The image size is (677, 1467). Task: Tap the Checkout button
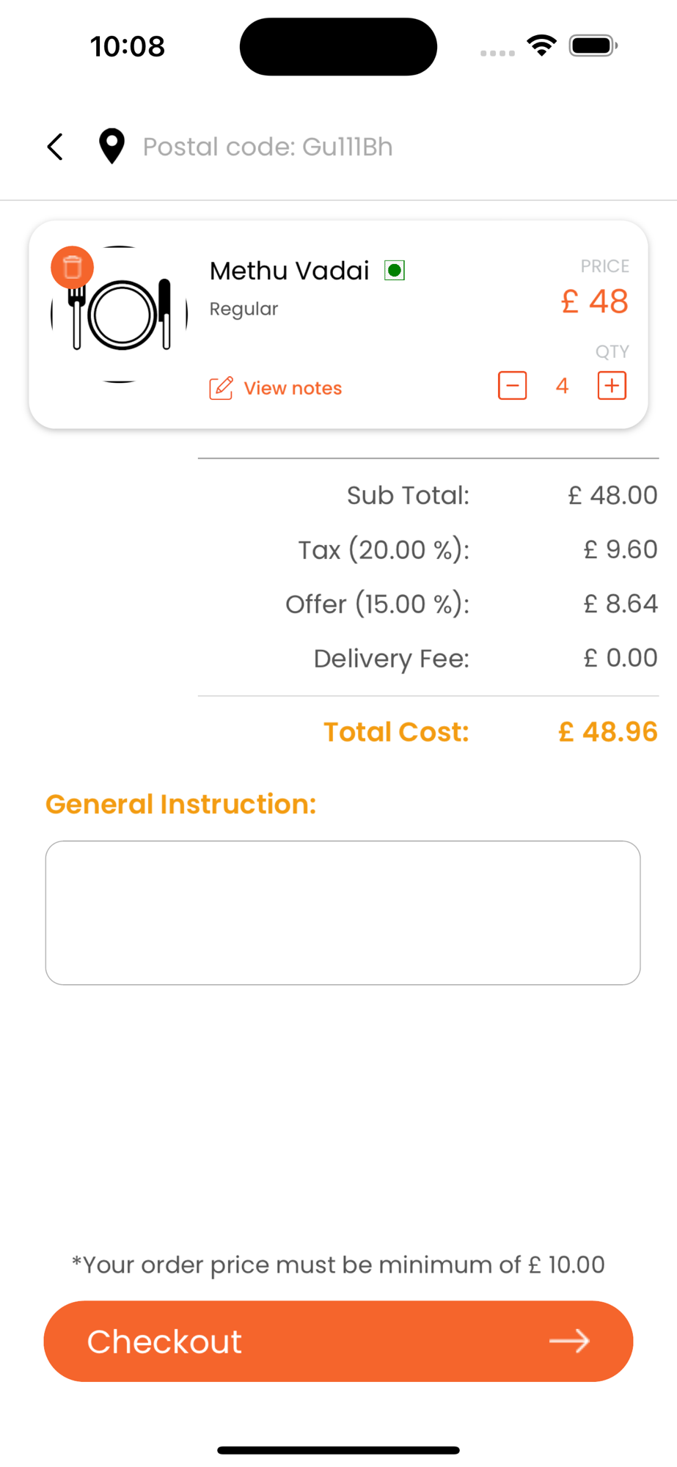pos(338,1341)
